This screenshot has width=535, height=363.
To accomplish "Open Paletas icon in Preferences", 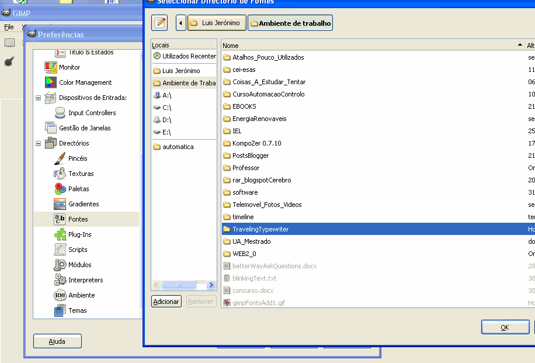I will [60, 189].
